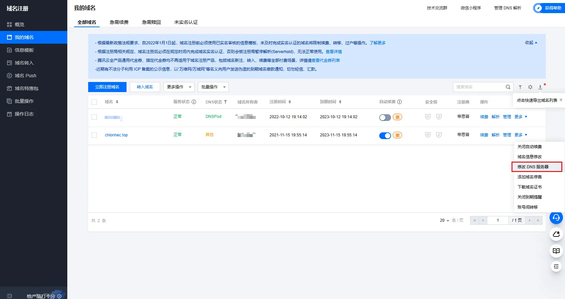This screenshot has height=299, width=565.
Task: Click the 搜索域名 search input field
Action: [x=478, y=87]
